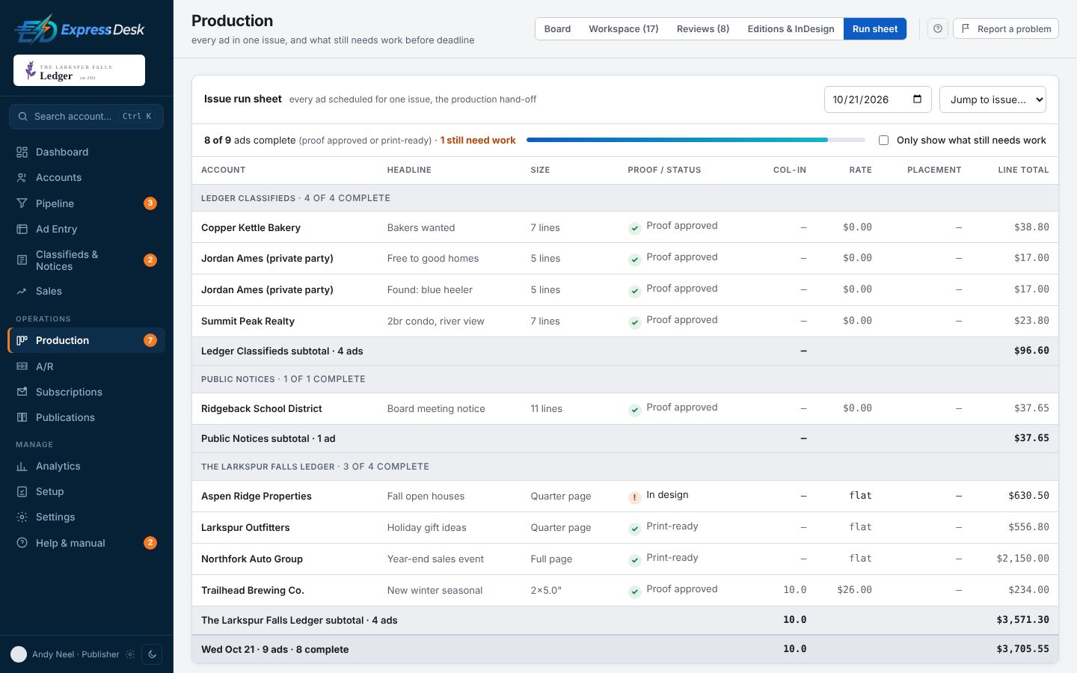The width and height of the screenshot is (1077, 673).
Task: Click the ads completion progress bar
Action: (696, 140)
